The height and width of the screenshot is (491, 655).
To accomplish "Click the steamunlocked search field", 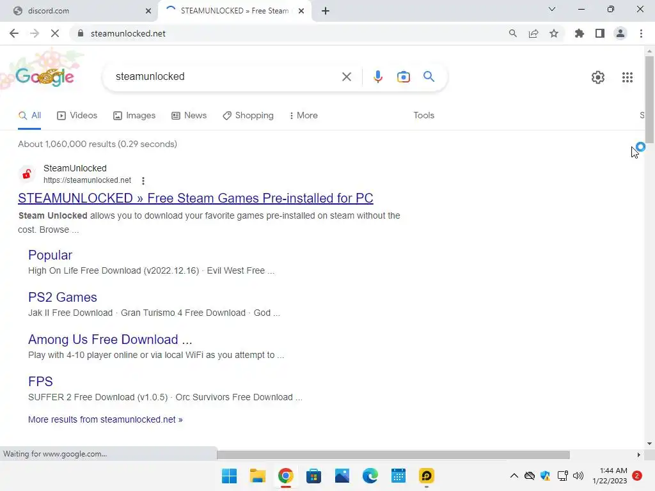I will [x=226, y=77].
